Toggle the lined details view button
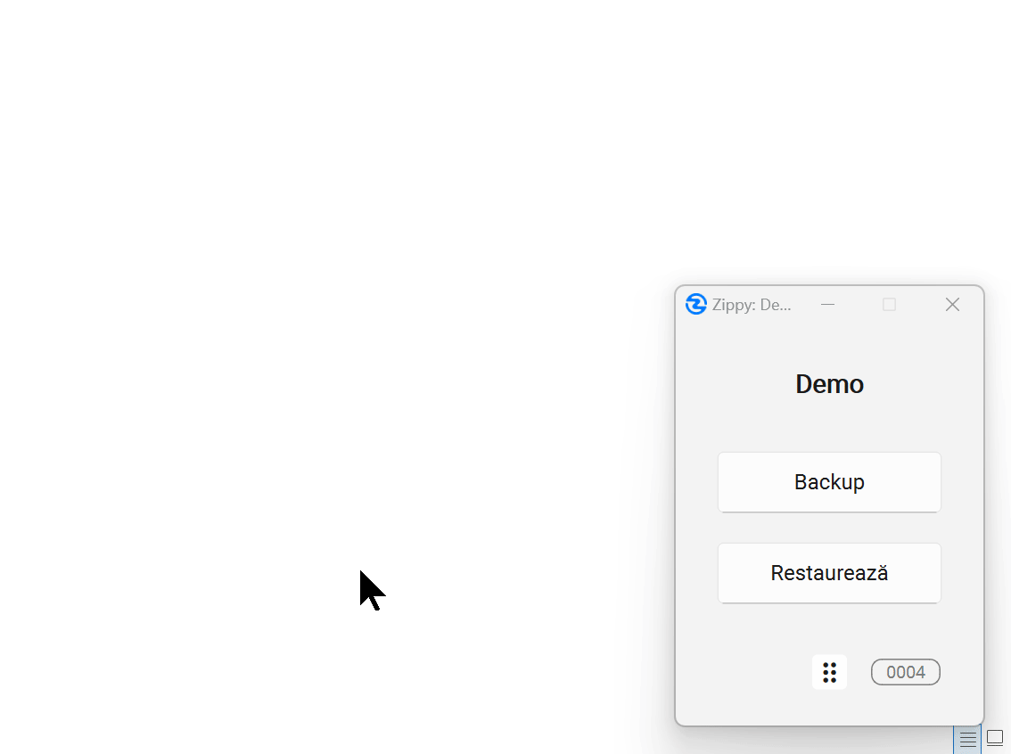 pos(967,740)
